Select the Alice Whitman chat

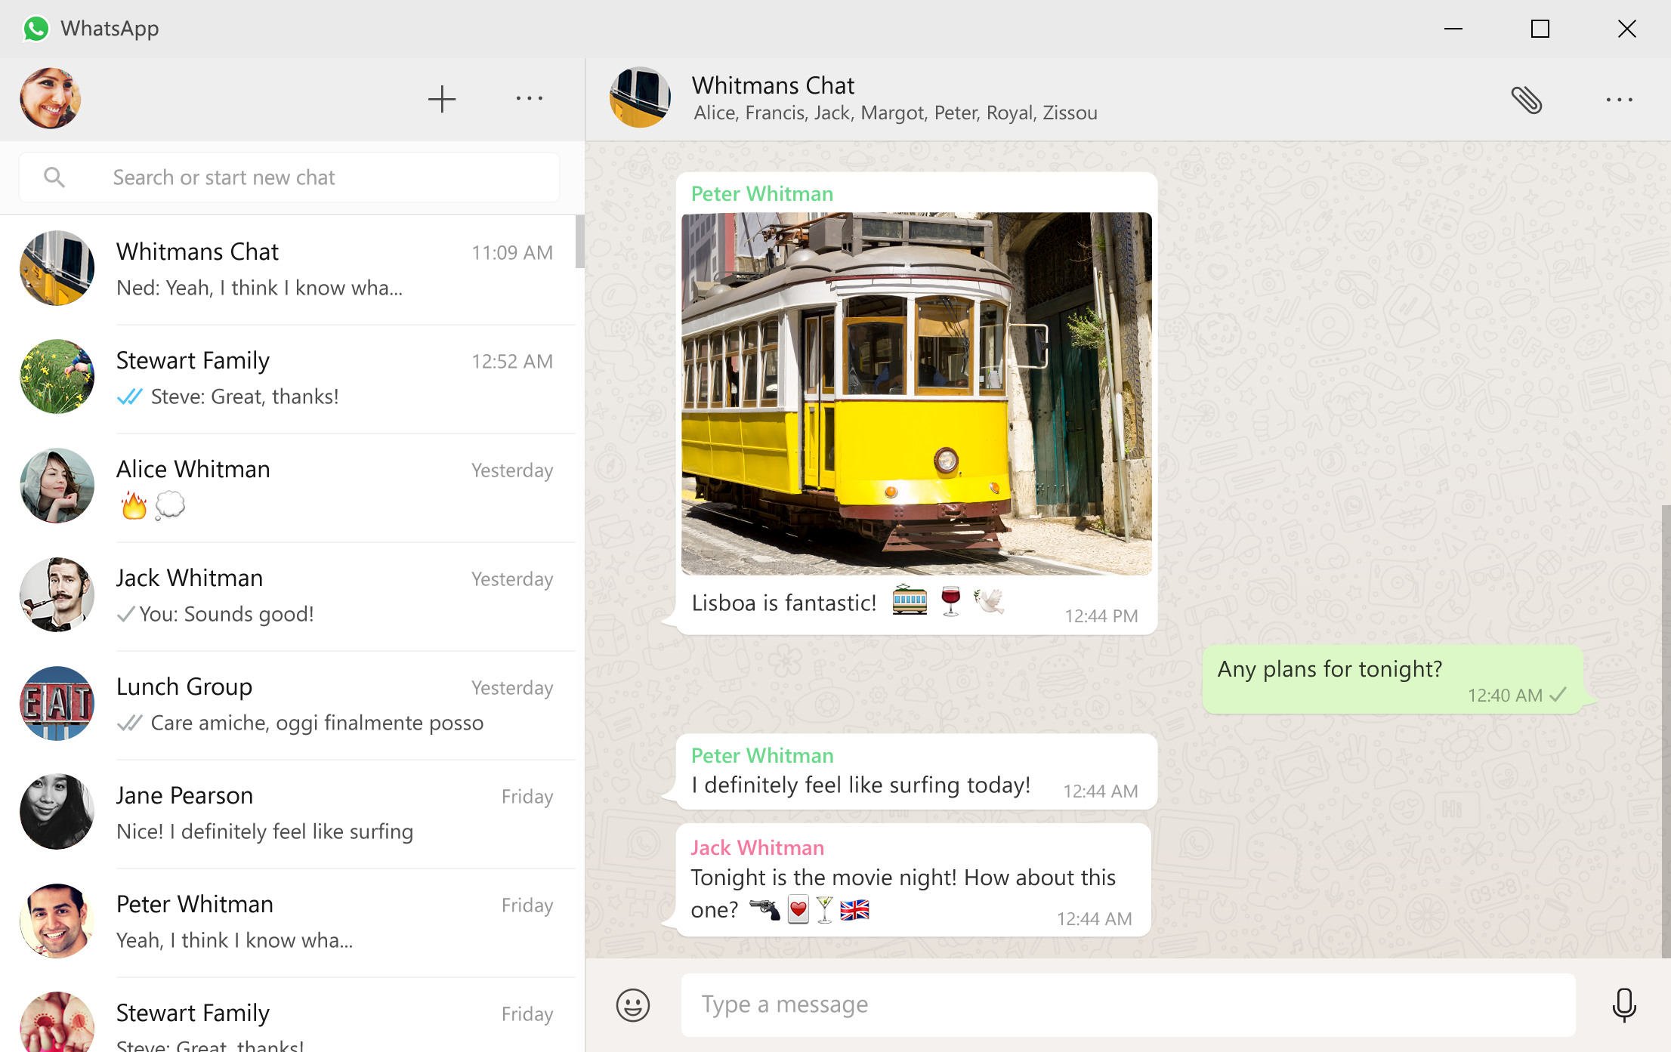289,486
